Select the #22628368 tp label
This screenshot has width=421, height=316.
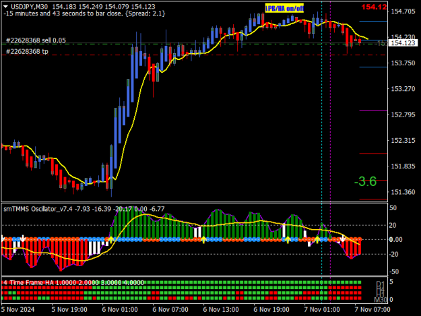click(x=27, y=51)
